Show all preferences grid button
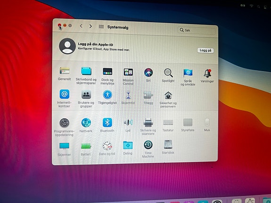 [101, 26]
